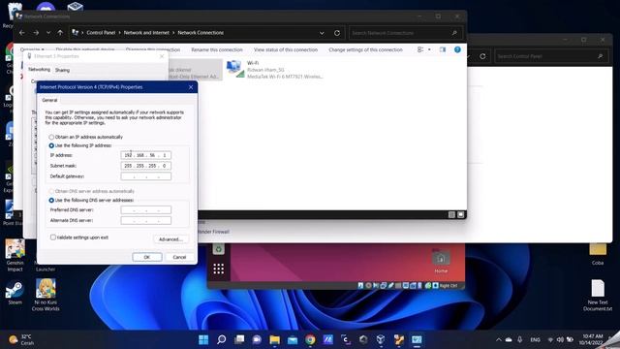
Task: Open VirtualBox from the taskbar
Action: point(381,339)
